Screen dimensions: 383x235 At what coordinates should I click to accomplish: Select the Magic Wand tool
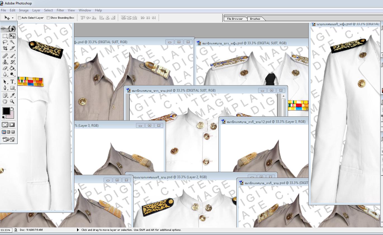coord(12,42)
